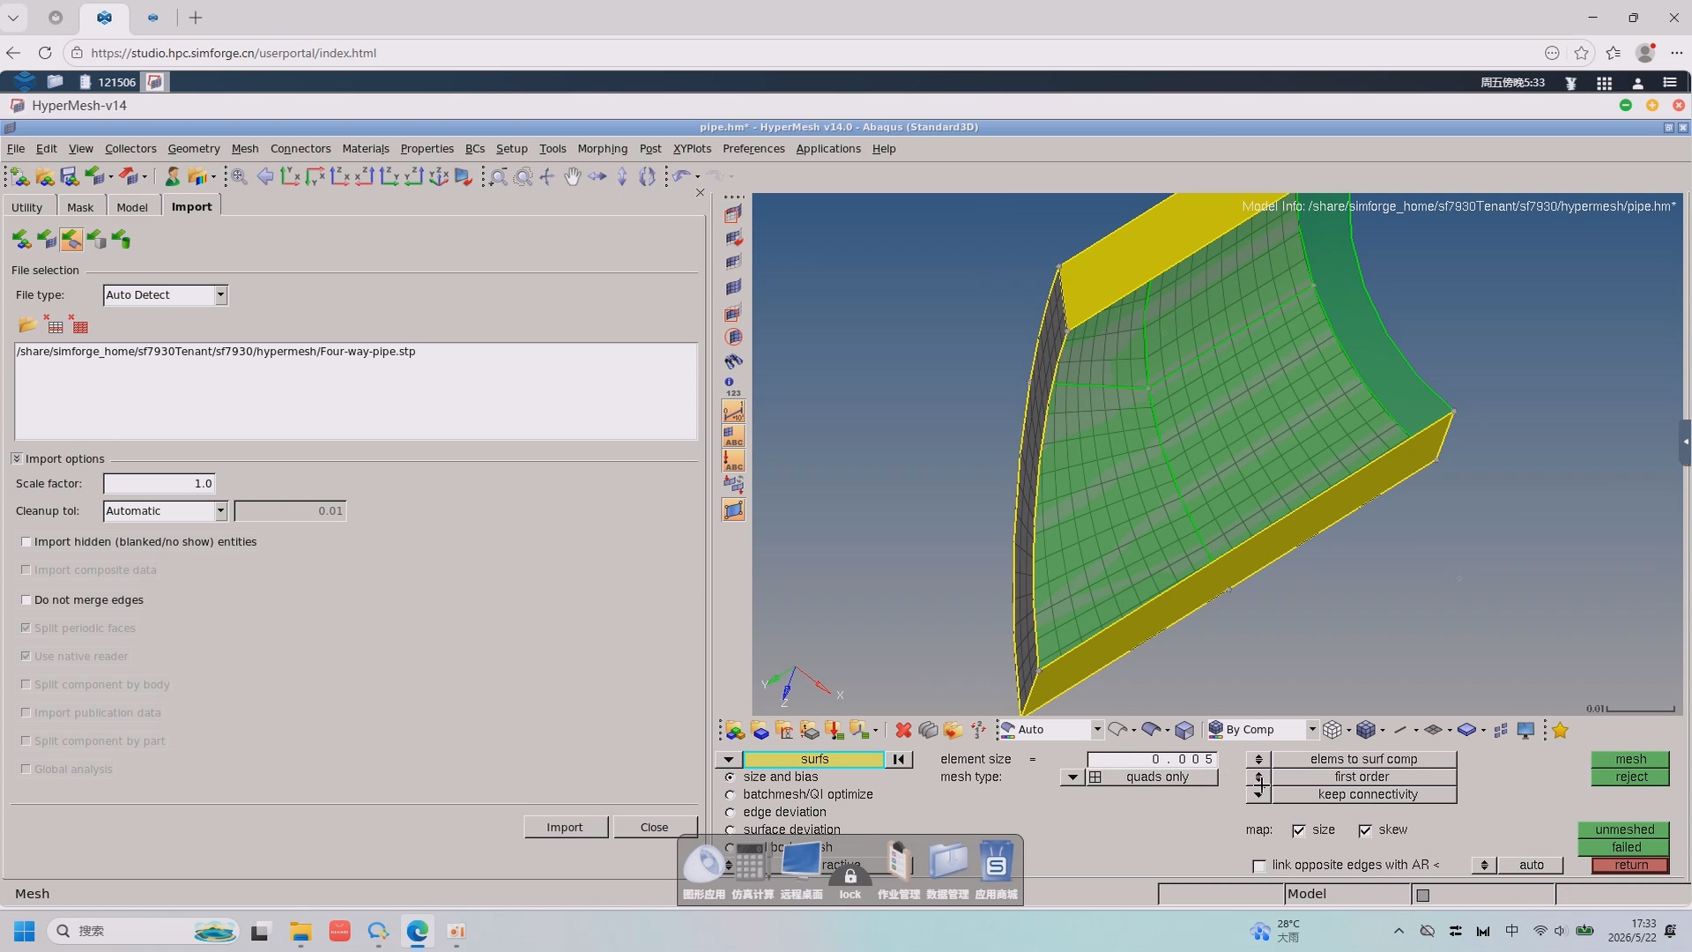Select the batchmesh/QI optimize radio option
Viewport: 1692px width, 952px height.
tap(730, 794)
